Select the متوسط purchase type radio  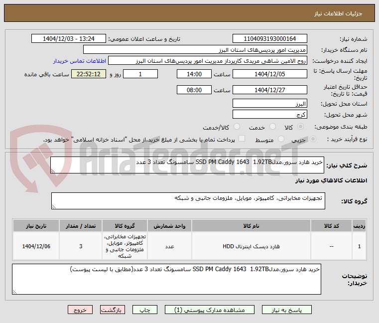(281, 139)
